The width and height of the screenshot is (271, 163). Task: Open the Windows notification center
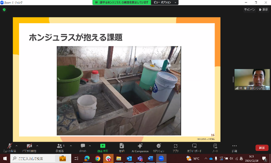coord(264,159)
